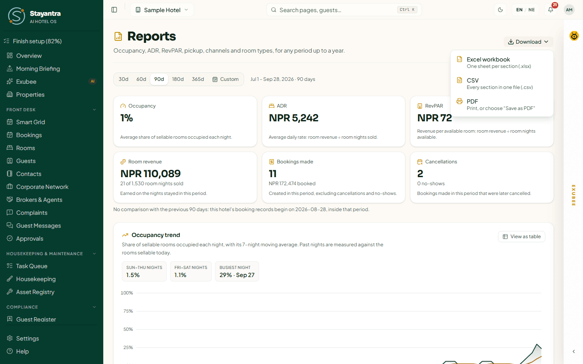
Task: Click View as table button
Action: pos(521,237)
